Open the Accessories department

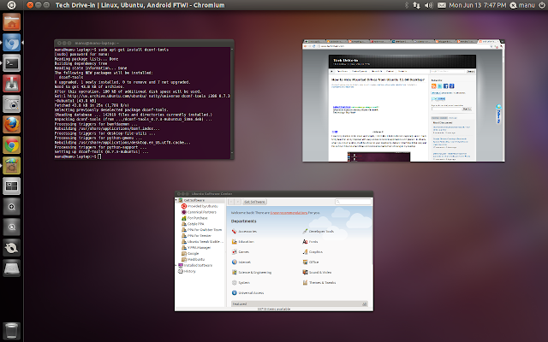point(244,232)
